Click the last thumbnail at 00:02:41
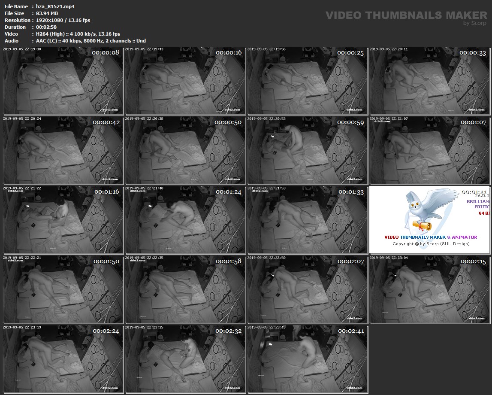 click(307, 359)
